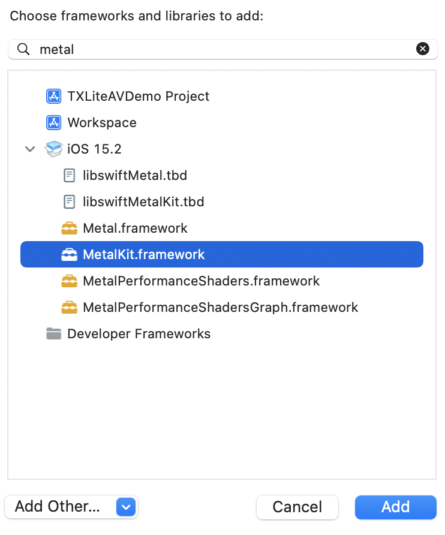Click the Workspace Xcode icon

(x=54, y=122)
